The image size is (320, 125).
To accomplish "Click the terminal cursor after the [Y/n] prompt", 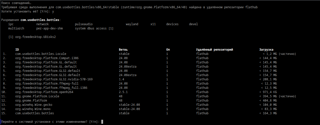I will coord(102,122).
